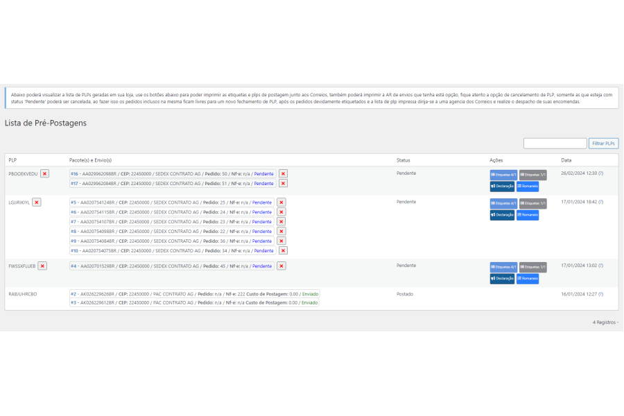Remove package #6 using its red X
The height and width of the screenshot is (416, 624).
281,212
